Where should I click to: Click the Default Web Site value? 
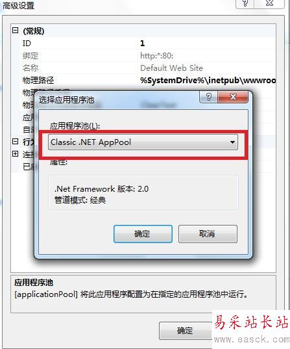point(171,68)
